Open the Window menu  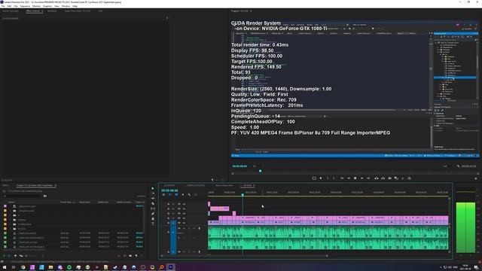pyautogui.click(x=66, y=6)
